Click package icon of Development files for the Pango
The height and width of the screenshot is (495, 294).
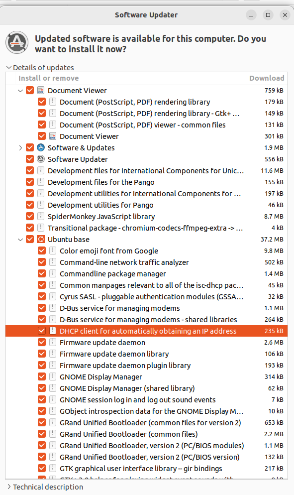(x=41, y=182)
